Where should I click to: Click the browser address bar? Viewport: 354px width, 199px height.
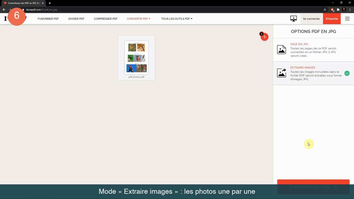click(171, 9)
